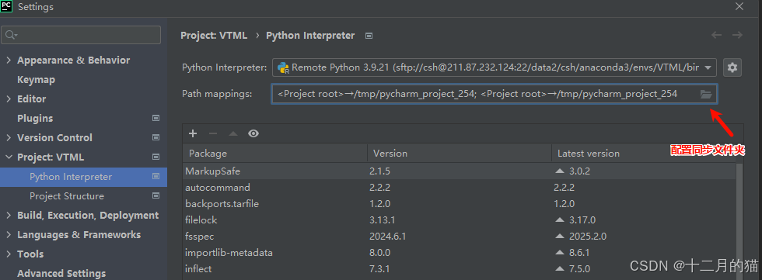
Task: Click the minus icon to uninstall package
Action: click(213, 133)
